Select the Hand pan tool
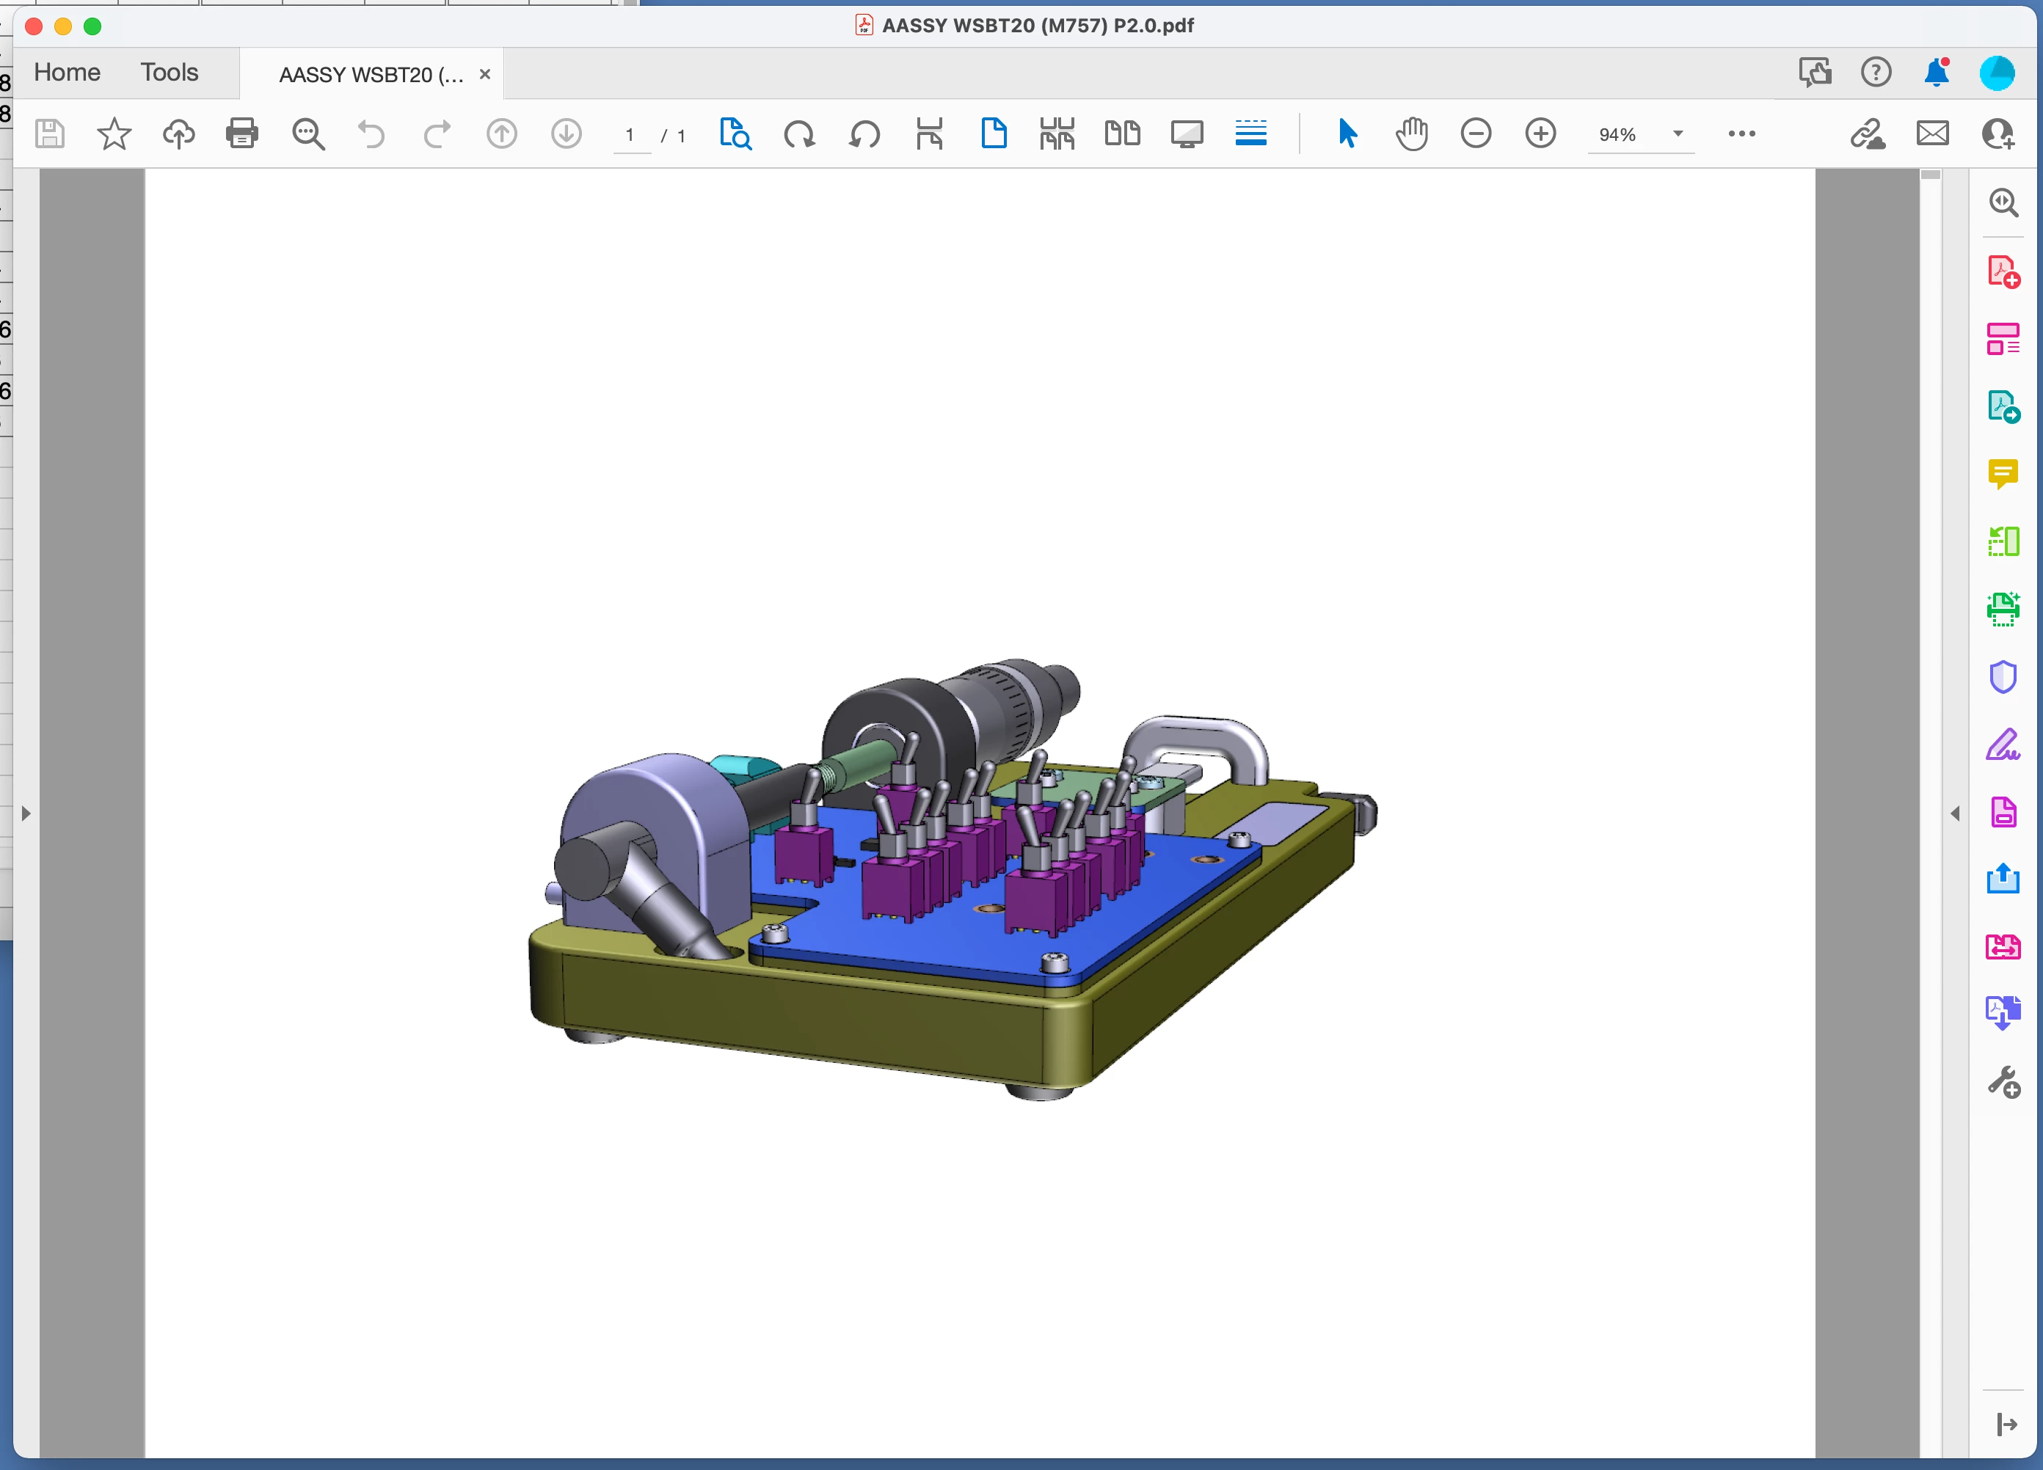The height and width of the screenshot is (1470, 2043). point(1412,134)
